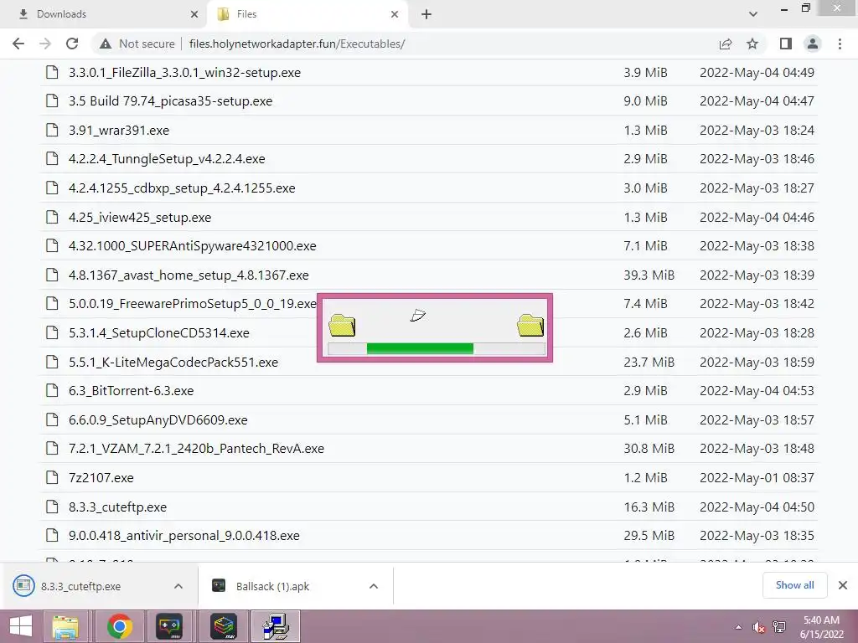This screenshot has height=643, width=858.
Task: Open the BlueStacks stacked-layers taskbar icon
Action: point(224,626)
